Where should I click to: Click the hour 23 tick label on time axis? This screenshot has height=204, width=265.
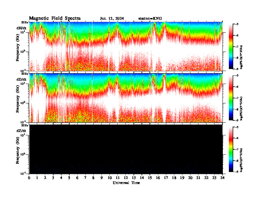[214, 178]
